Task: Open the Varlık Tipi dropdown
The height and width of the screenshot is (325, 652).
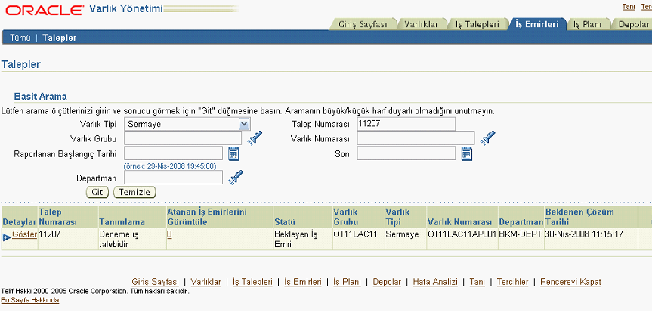Action: (x=244, y=124)
